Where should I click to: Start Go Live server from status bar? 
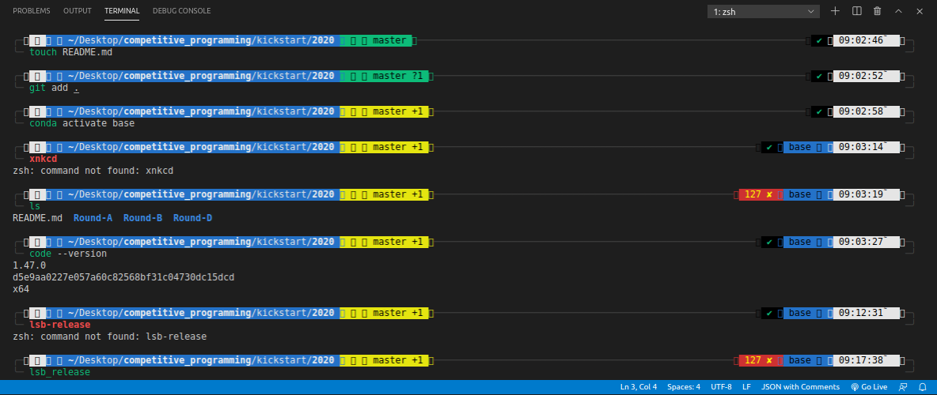[x=869, y=387]
